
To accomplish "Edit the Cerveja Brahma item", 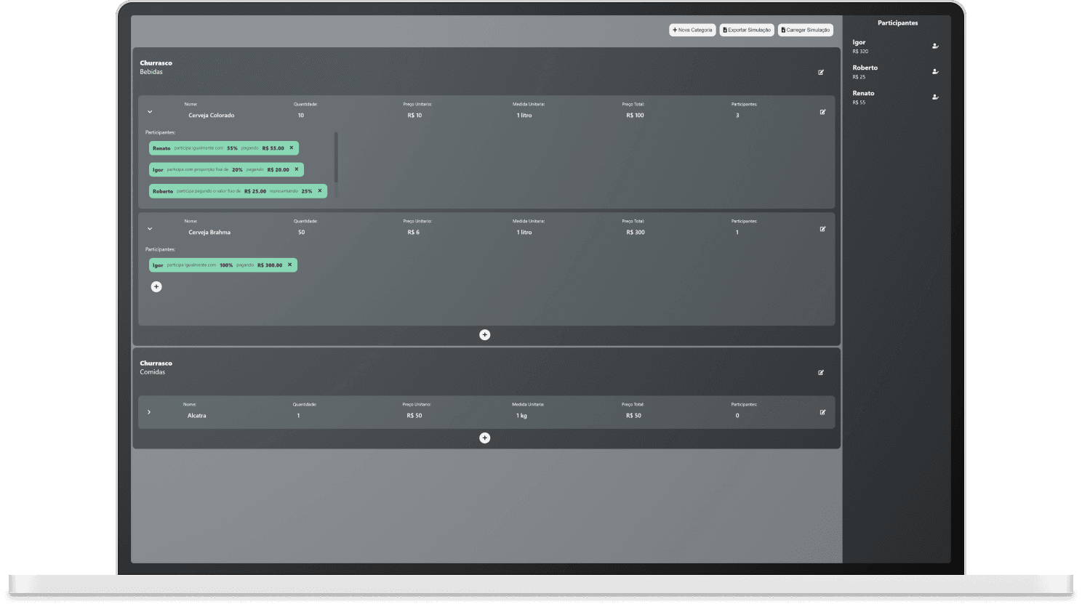I will coord(822,229).
